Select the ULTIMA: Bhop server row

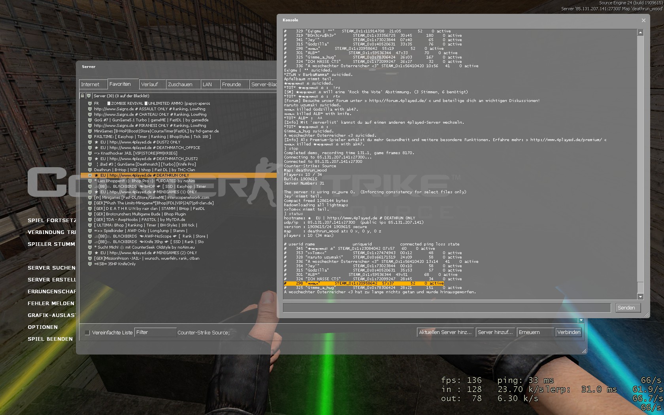pos(178,225)
